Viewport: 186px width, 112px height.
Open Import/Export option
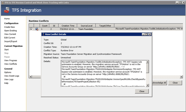click(x=11, y=41)
